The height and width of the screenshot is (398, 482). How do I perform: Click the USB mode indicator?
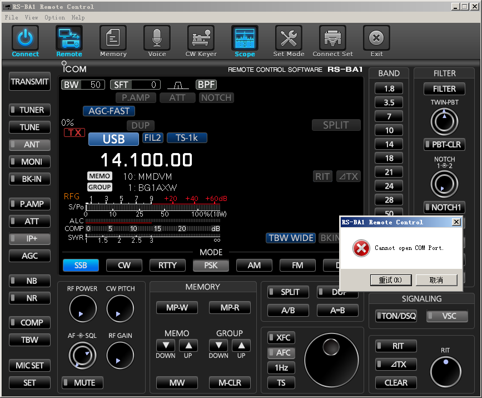[113, 139]
